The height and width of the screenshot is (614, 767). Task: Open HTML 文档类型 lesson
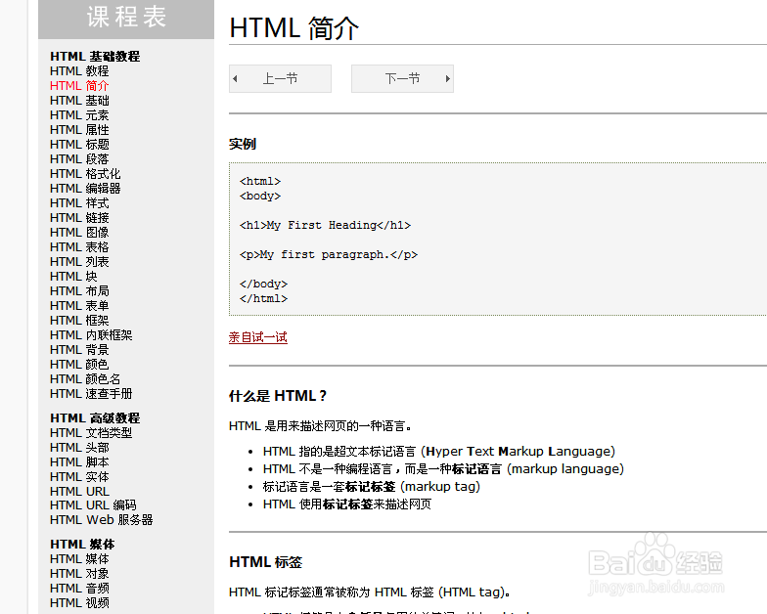pos(91,433)
